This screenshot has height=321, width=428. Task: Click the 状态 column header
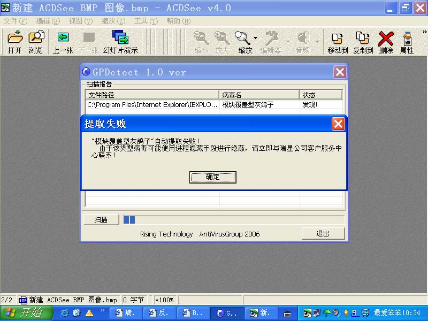[320, 95]
